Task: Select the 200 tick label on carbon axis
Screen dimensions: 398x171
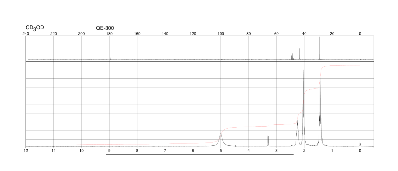Action: (x=82, y=34)
